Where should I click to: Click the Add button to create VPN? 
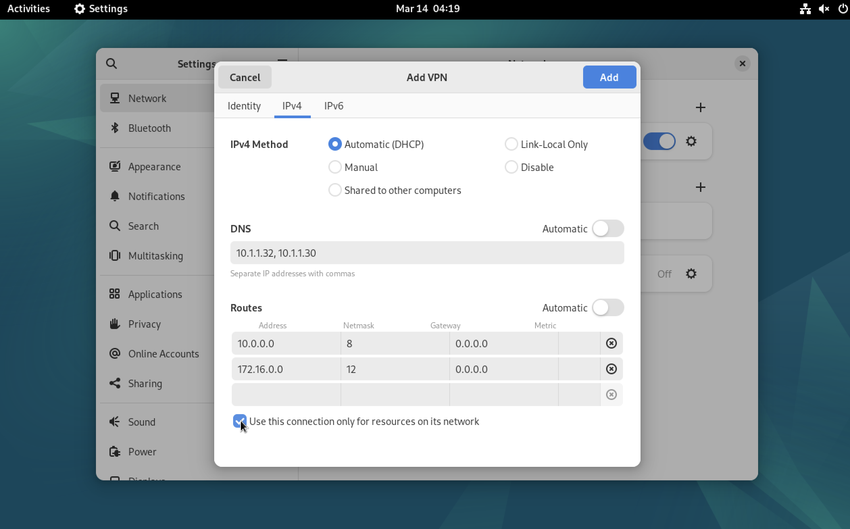tap(609, 77)
